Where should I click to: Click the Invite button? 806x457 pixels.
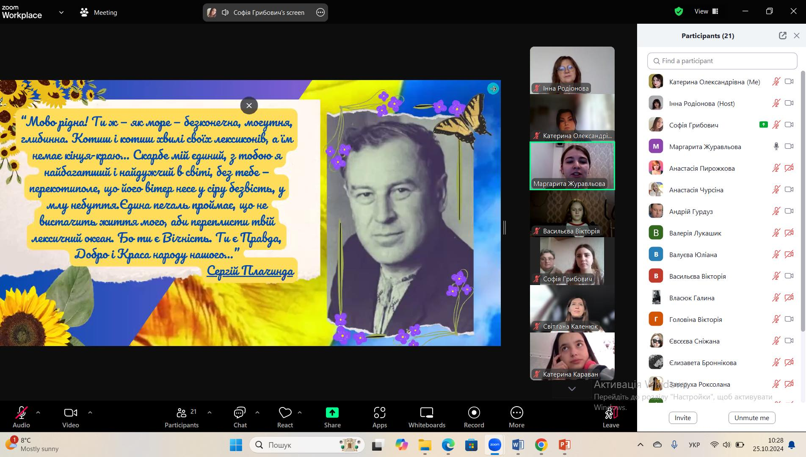[682, 418]
